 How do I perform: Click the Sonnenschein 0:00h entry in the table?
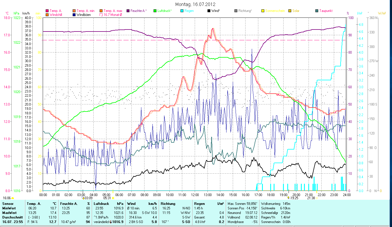coord(276,222)
